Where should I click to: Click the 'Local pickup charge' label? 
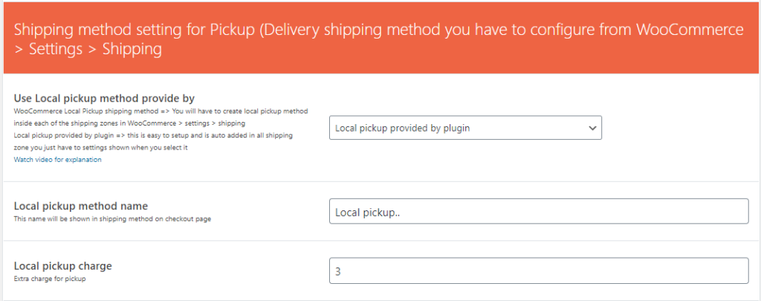62,265
